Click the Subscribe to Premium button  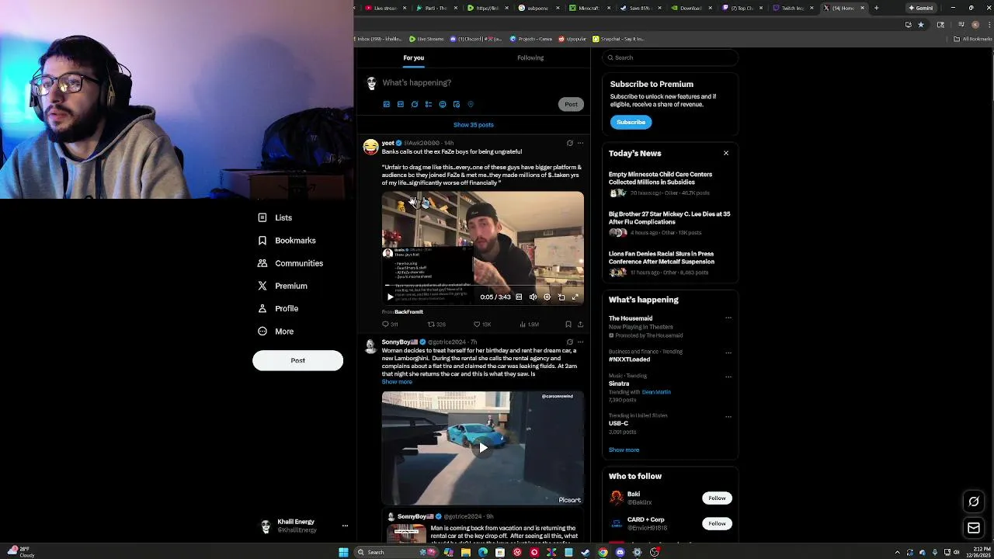coord(631,122)
